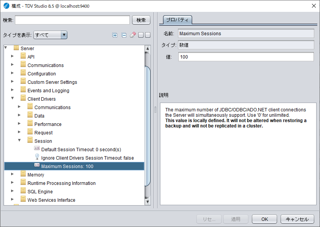This screenshot has height=227, width=320.
Task: Select the Maximum Sessions: 100 row
Action: (x=74, y=166)
